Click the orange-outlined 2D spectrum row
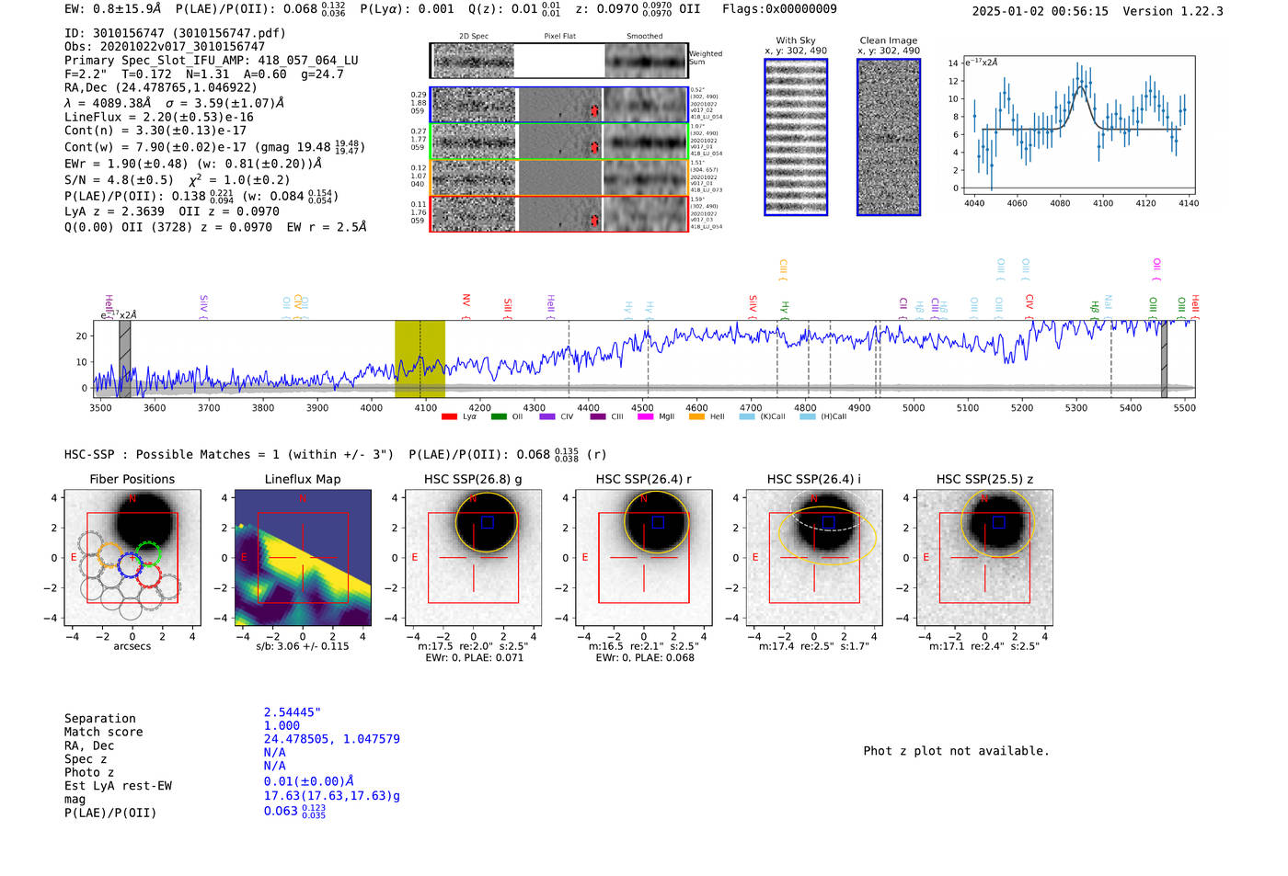The width and height of the screenshot is (1288, 876). click(559, 177)
